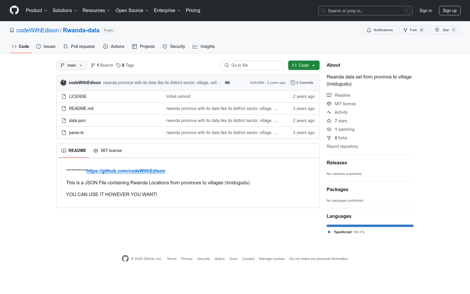
Task: Click the branch icon beside 1 Branch
Action: (93, 65)
